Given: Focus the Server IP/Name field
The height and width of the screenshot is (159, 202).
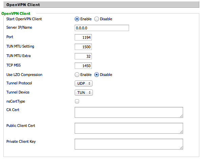Looking at the screenshot, I should (102, 28).
